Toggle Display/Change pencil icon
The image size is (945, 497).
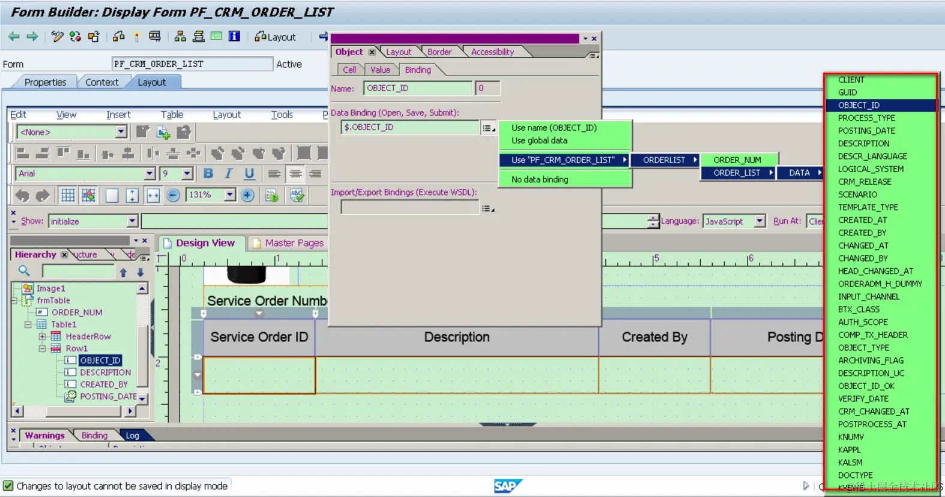57,37
